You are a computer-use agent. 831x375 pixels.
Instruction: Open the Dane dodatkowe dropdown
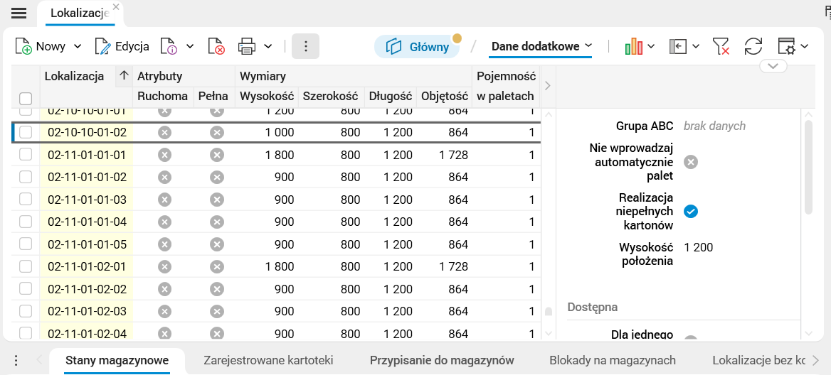(541, 46)
